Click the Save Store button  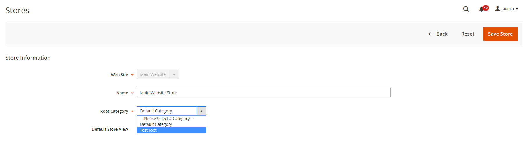[500, 34]
